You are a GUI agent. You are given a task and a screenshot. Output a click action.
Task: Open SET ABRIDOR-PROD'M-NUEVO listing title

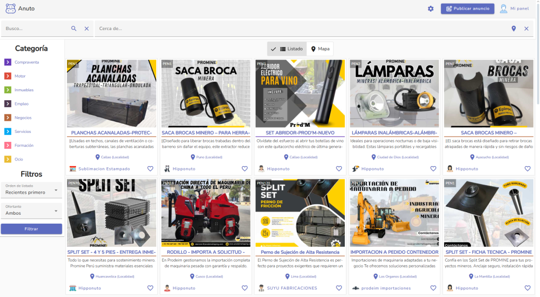300,132
